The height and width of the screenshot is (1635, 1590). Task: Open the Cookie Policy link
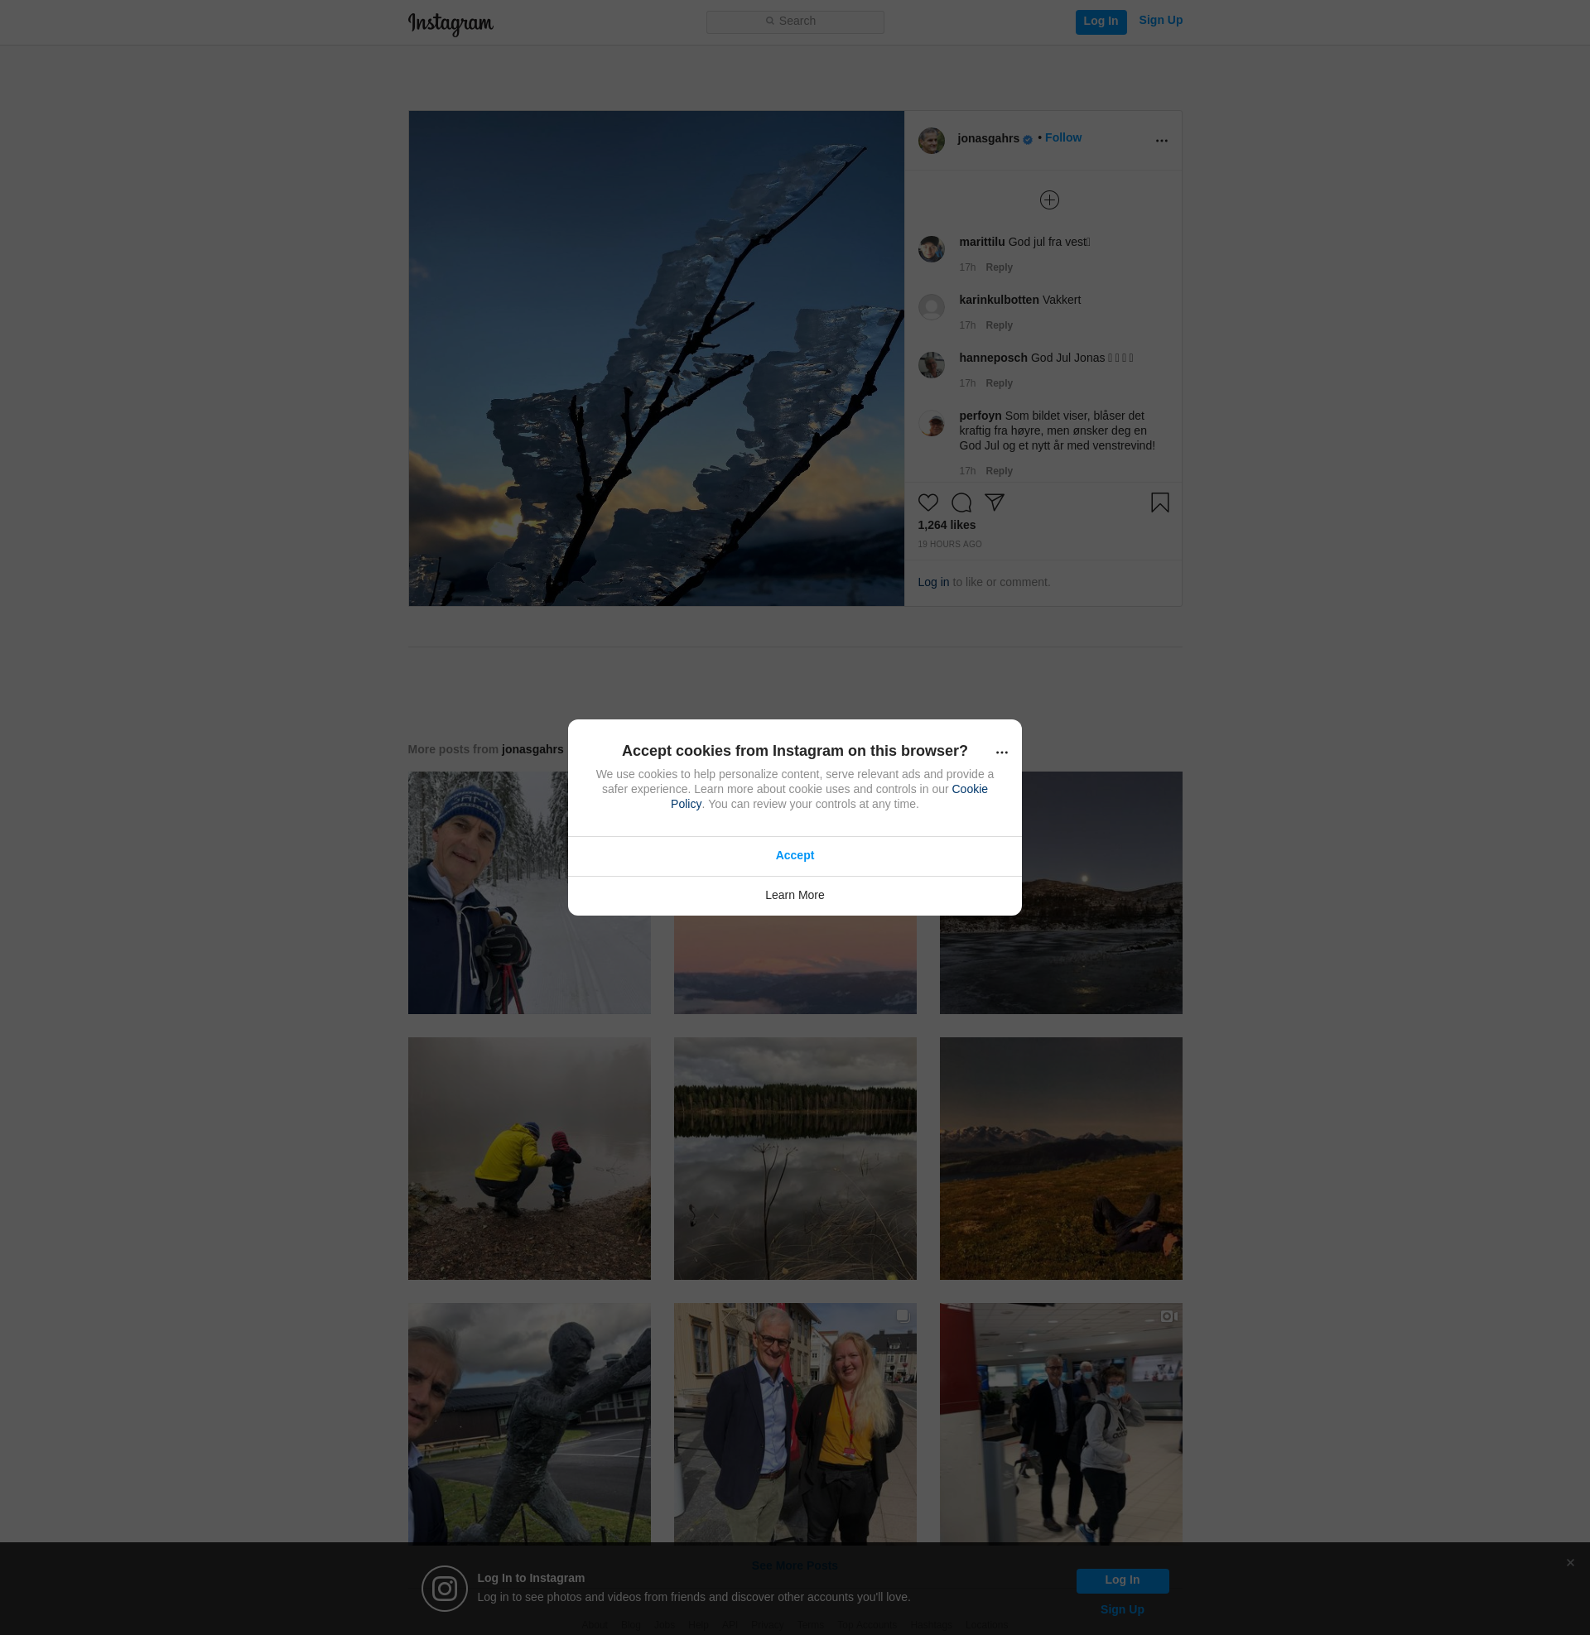tap(969, 789)
